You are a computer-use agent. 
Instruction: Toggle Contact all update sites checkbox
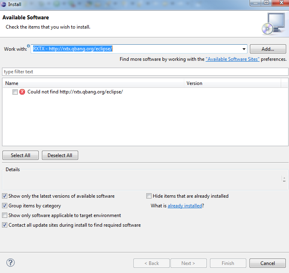pyautogui.click(x=4, y=225)
